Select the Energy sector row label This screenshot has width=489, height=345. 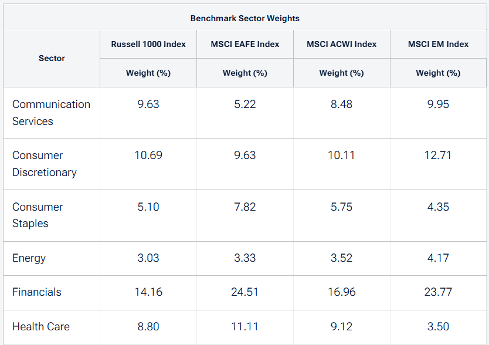click(x=29, y=258)
